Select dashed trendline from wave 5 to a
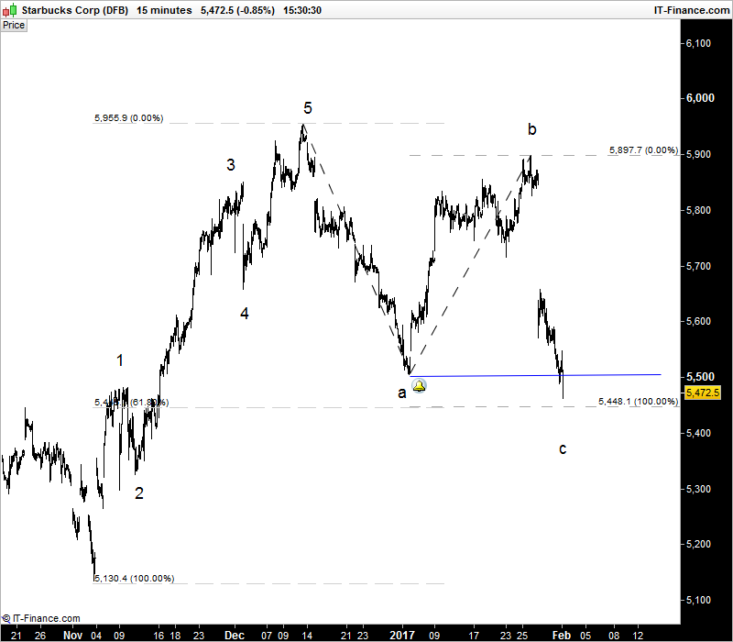Image resolution: width=733 pixels, height=642 pixels. [356, 249]
